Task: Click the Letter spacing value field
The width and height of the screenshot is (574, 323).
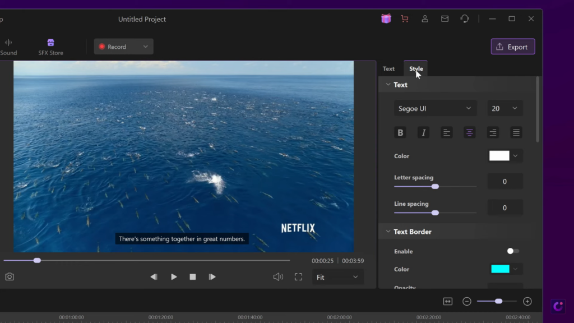Action: click(505, 181)
